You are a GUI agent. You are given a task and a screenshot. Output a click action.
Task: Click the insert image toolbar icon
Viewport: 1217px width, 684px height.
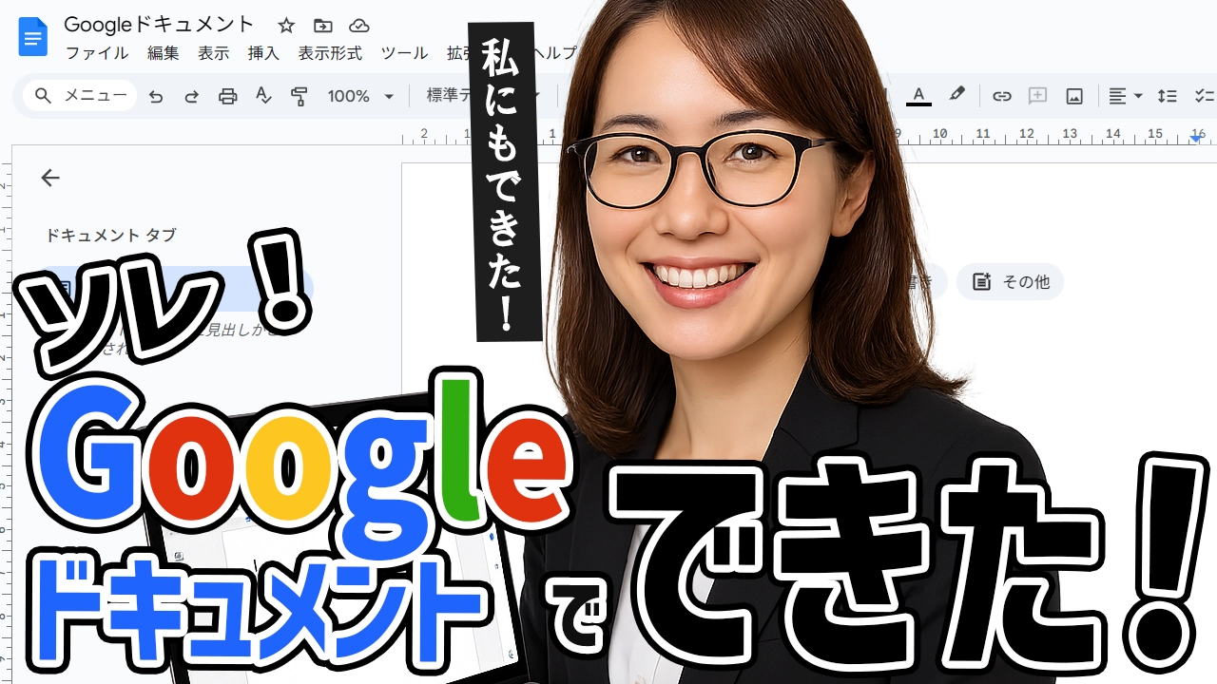pos(1074,96)
